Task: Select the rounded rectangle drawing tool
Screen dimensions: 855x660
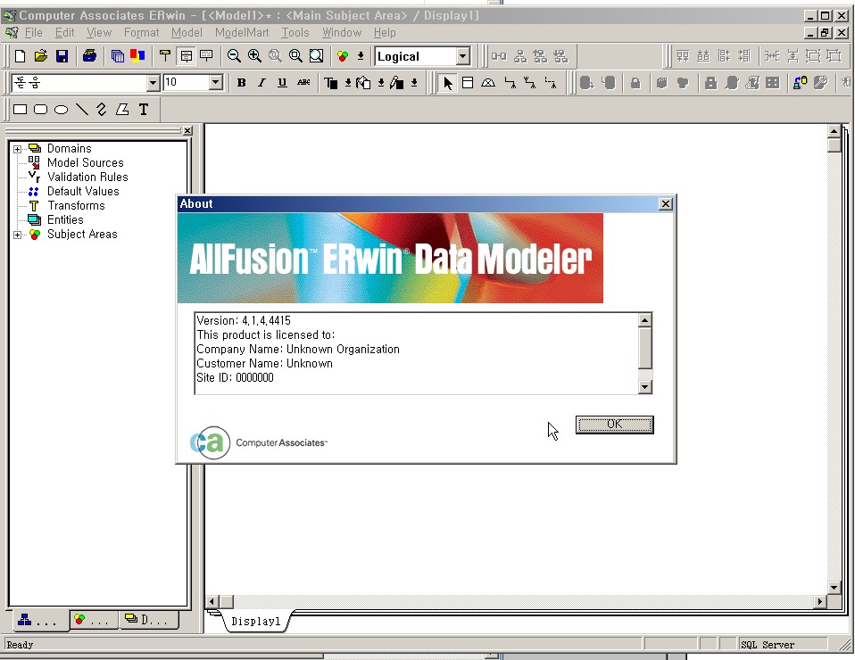Action: click(x=41, y=110)
